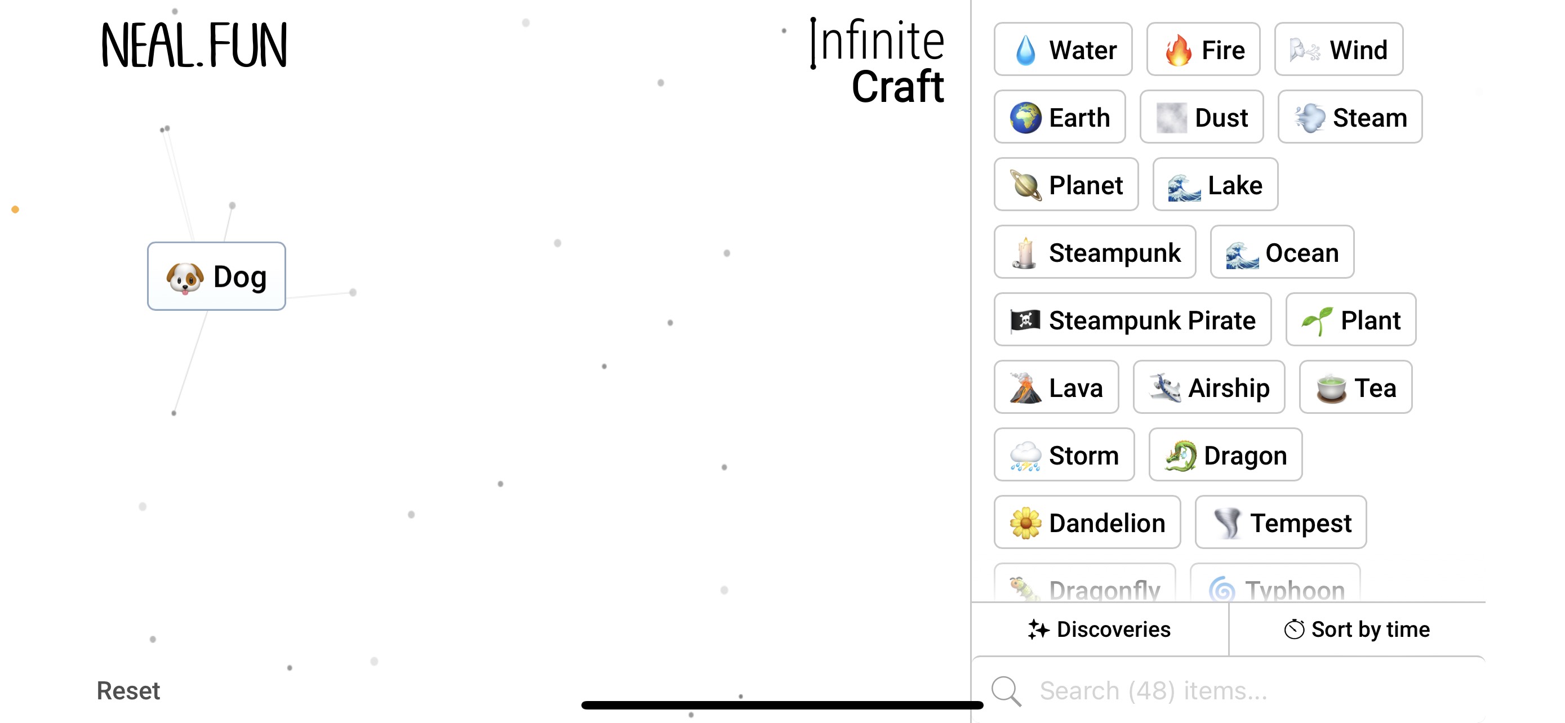Select the Steam element
This screenshot has height=723, width=1565.
(x=1350, y=117)
